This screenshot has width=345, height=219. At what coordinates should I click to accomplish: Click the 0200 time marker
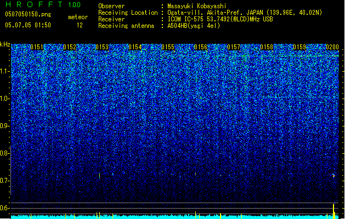click(332, 47)
